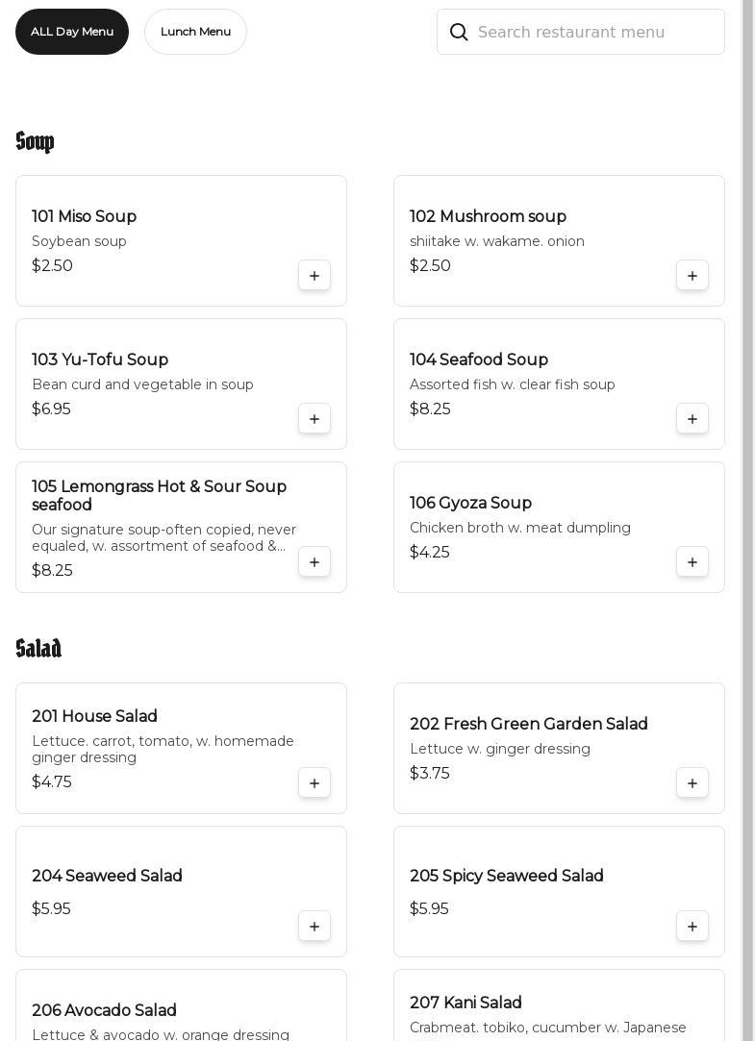The image size is (755, 1041).
Task: View 105 Lemongrass Hot & Sour Soup details
Action: click(x=159, y=496)
